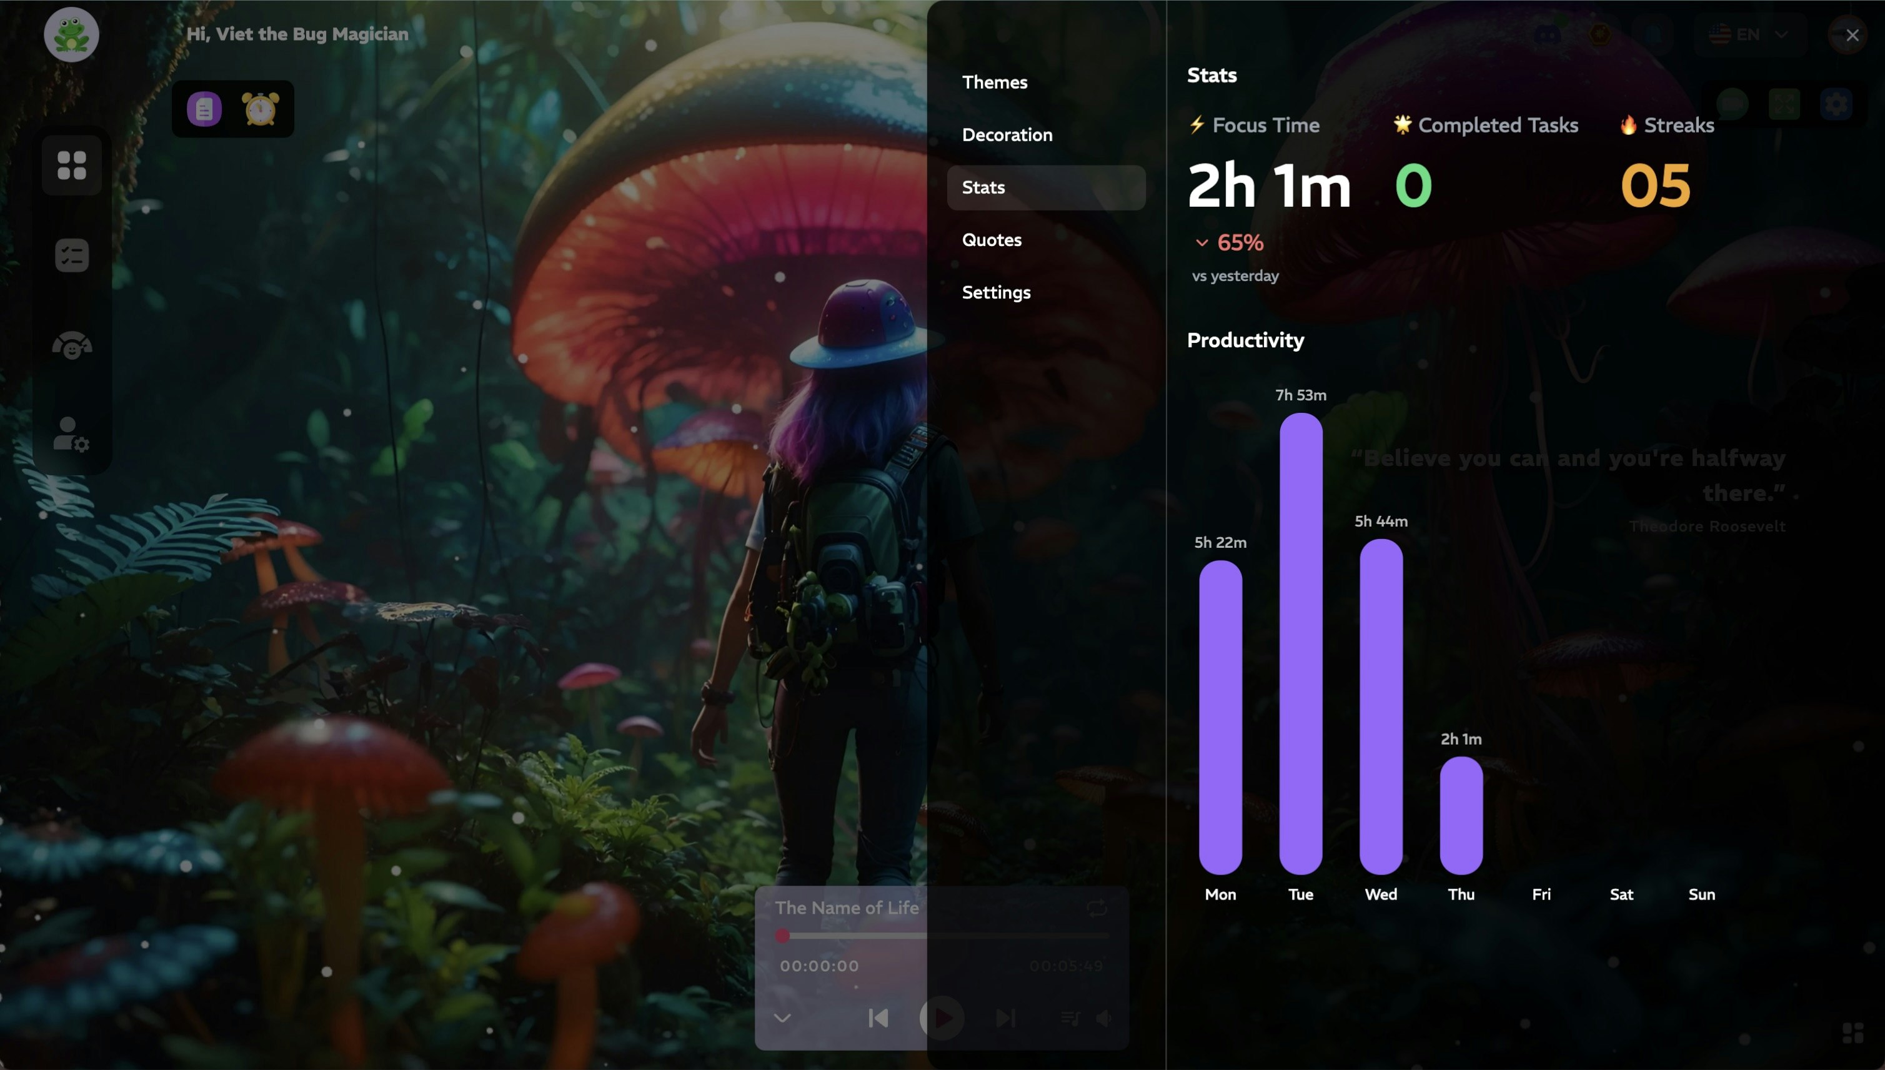The image size is (1885, 1070).
Task: Open the purple notes widget icon
Action: [x=204, y=109]
